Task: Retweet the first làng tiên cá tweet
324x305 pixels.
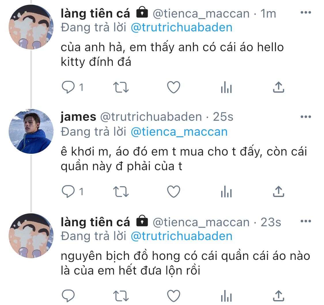Action: (x=121, y=87)
